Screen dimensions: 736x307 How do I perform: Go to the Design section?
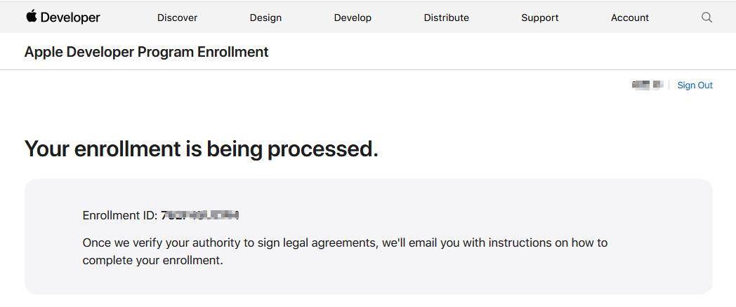(265, 18)
